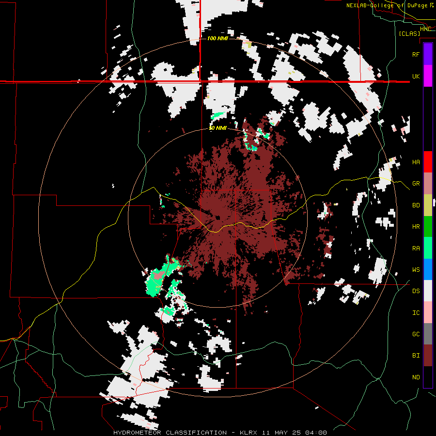Select the dark green HR legend swatch
436x436 pixels.
pos(428,226)
